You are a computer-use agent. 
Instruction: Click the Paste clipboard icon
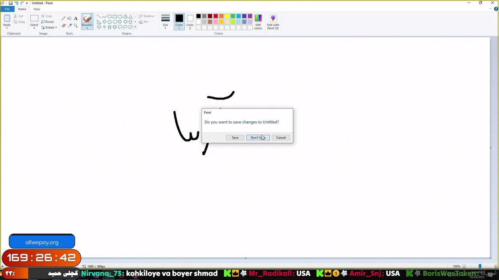point(7,18)
